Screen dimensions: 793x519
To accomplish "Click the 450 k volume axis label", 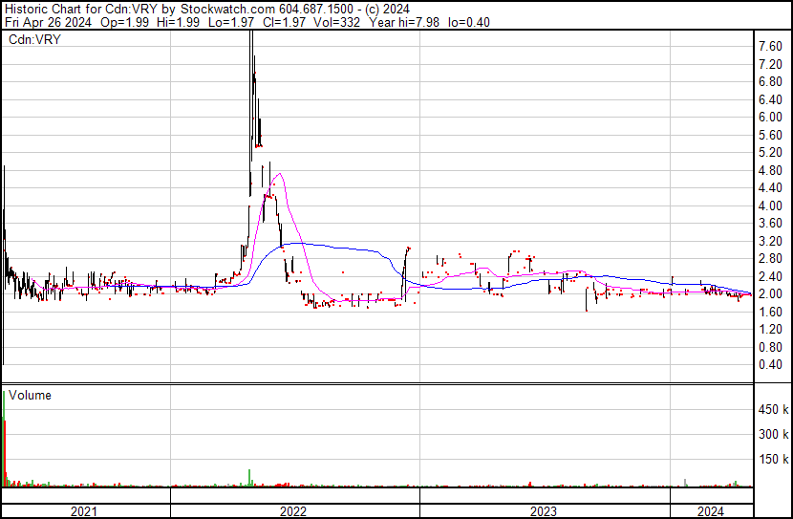I will tap(773, 409).
